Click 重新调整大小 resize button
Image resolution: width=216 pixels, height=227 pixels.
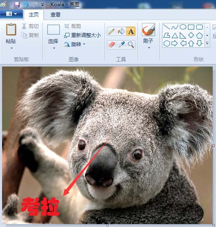click(82, 35)
